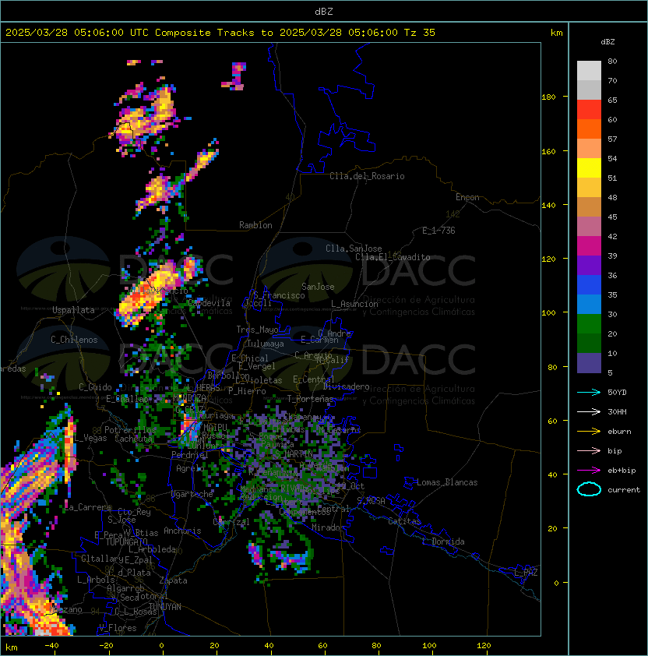Click the La_Carrera label

(x=88, y=507)
